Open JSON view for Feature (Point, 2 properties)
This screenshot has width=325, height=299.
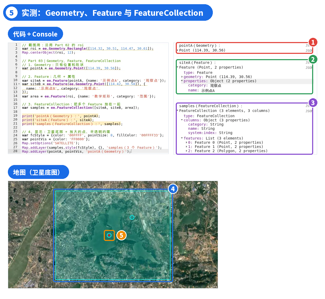[x=309, y=68]
